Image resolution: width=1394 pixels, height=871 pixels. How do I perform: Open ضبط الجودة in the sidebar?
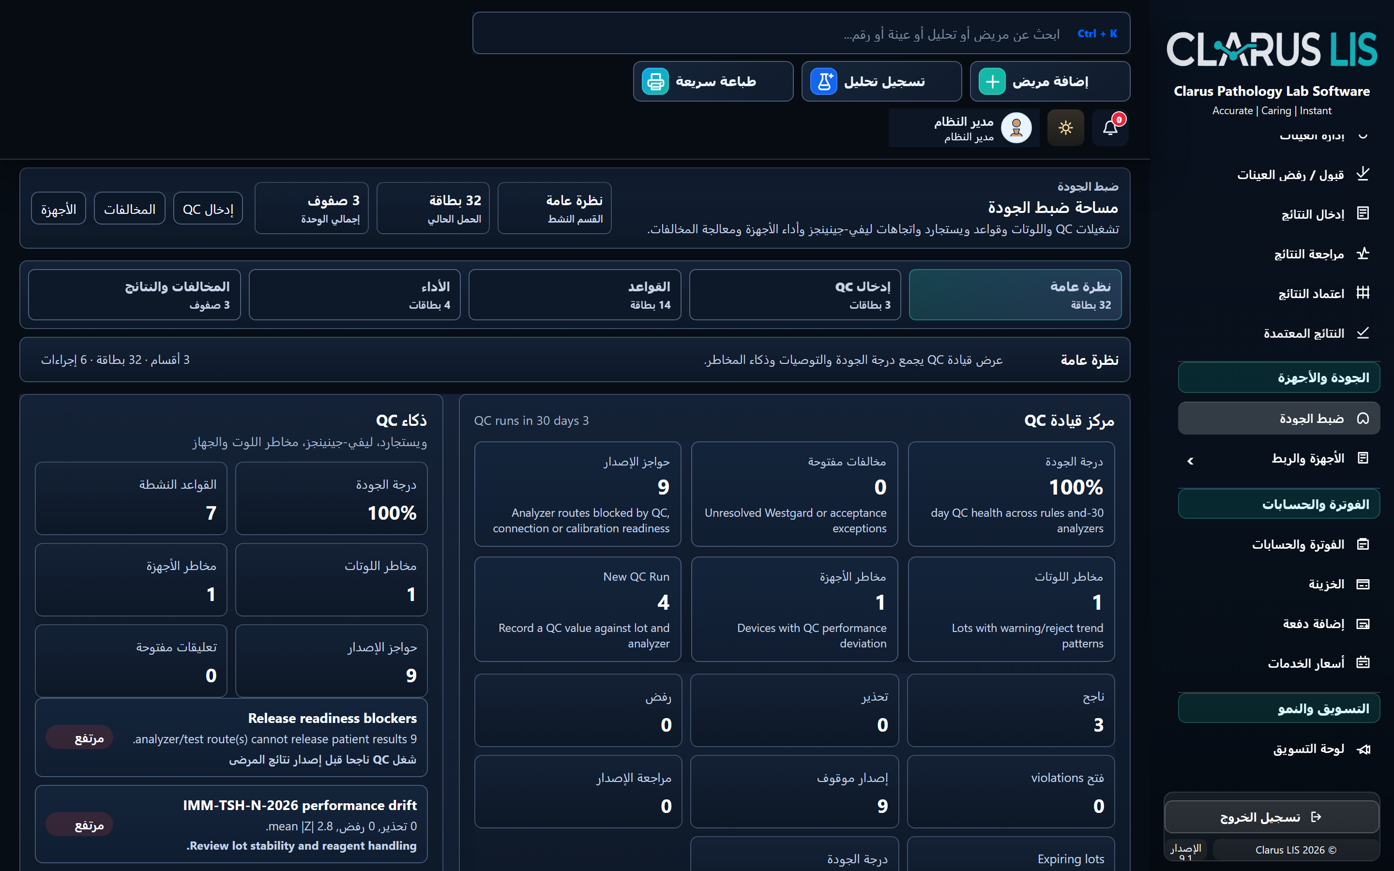[1279, 418]
